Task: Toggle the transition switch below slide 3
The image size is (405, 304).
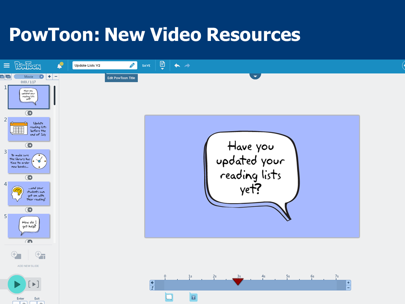Action: 29,177
